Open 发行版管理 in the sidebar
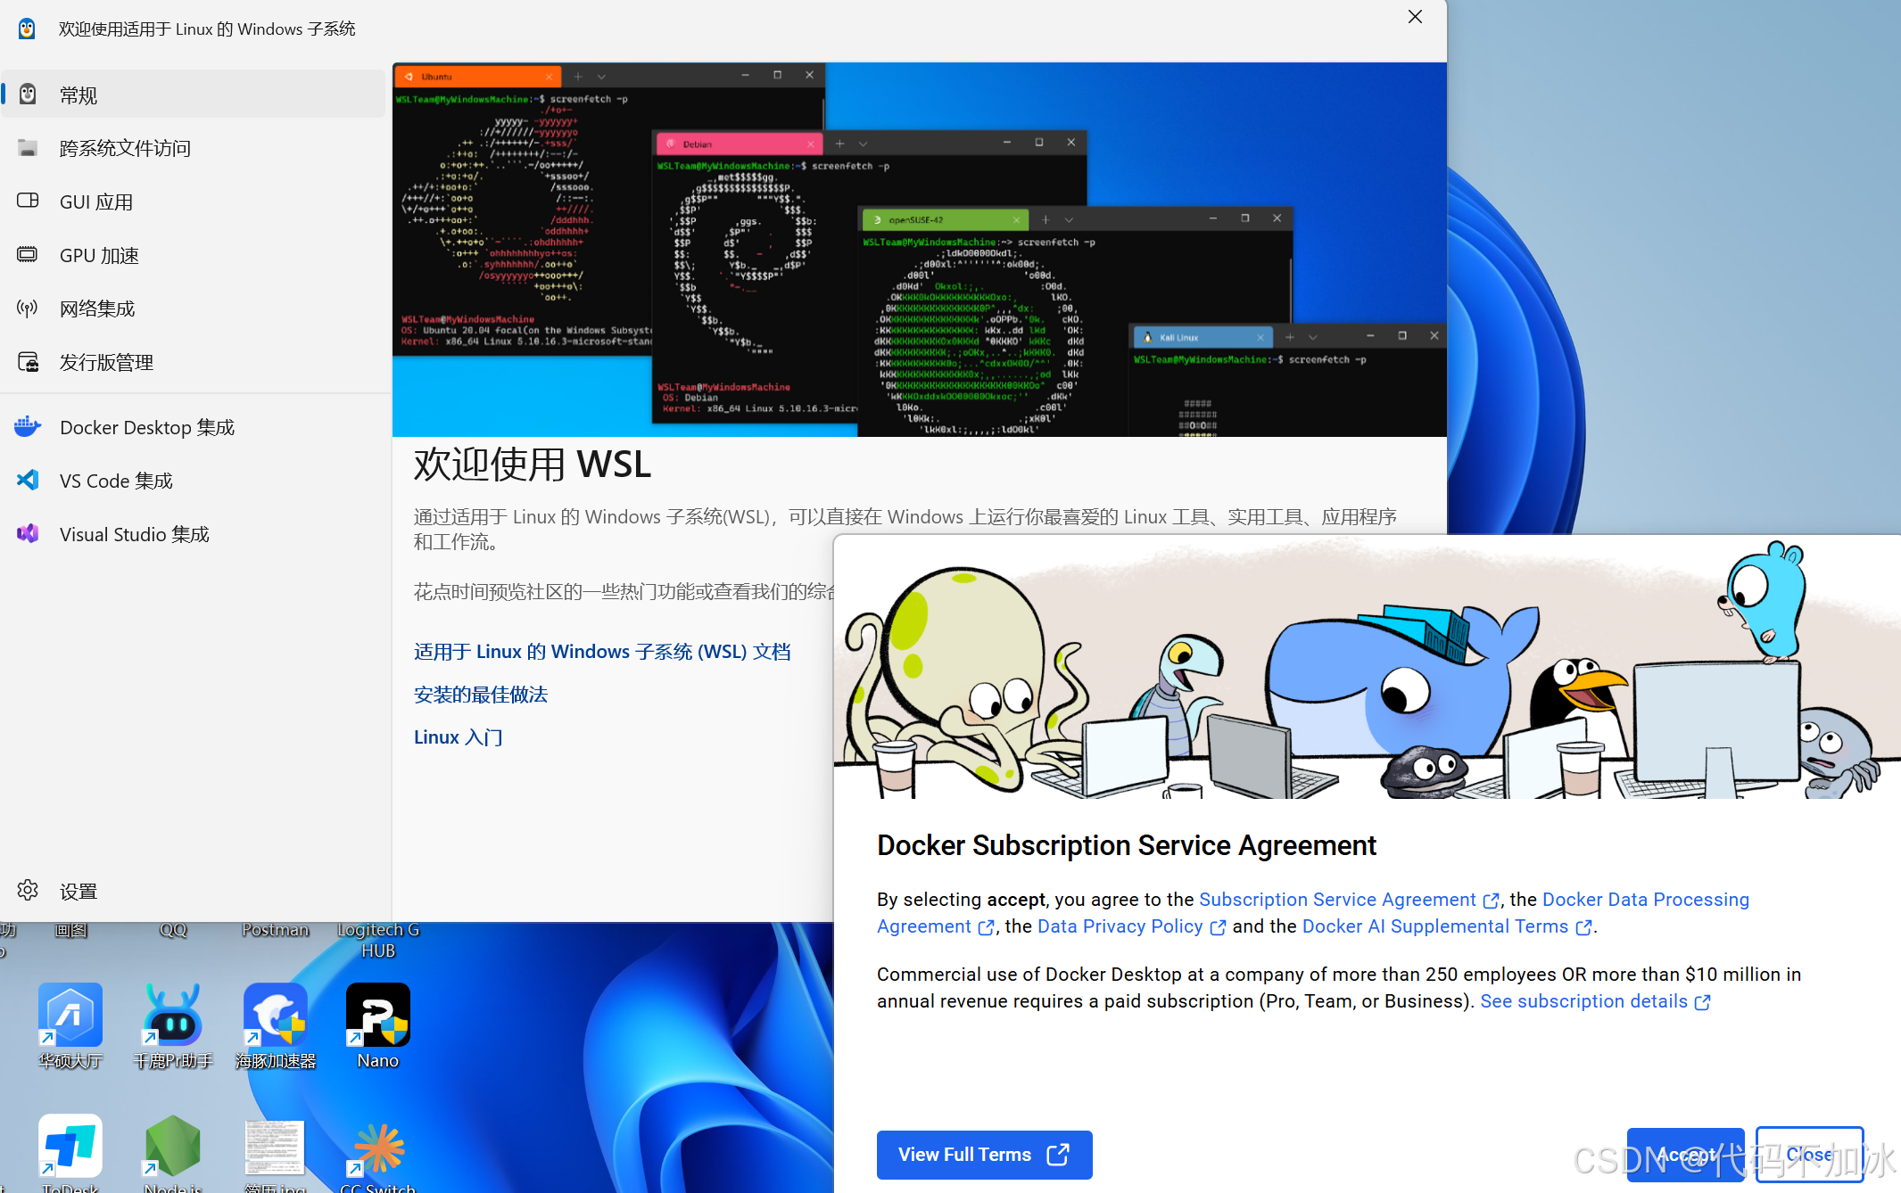The height and width of the screenshot is (1193, 1901). [x=194, y=362]
